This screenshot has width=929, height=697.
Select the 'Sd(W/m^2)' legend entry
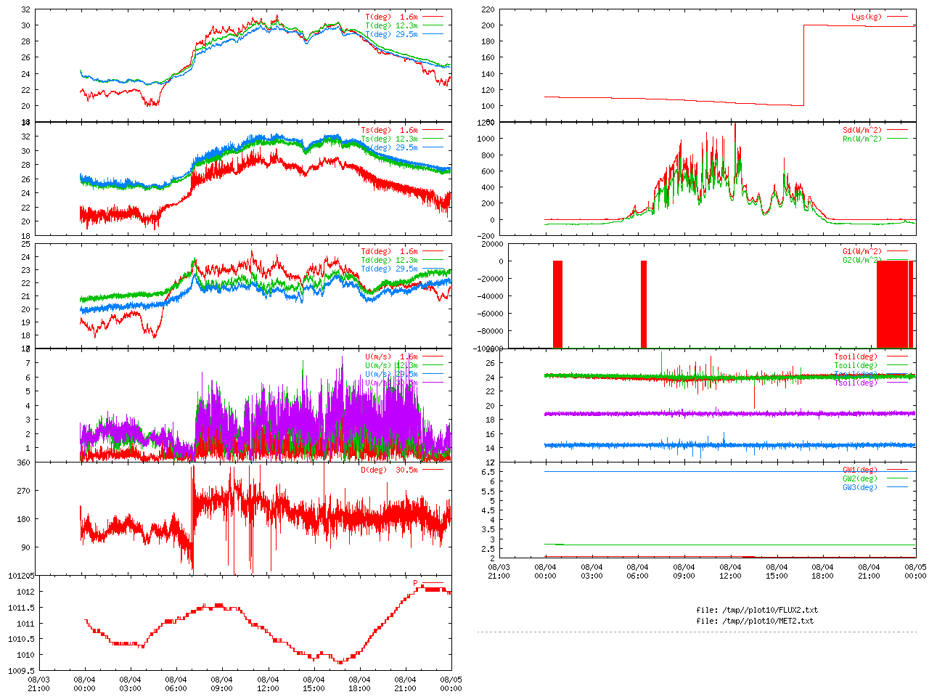click(x=862, y=131)
